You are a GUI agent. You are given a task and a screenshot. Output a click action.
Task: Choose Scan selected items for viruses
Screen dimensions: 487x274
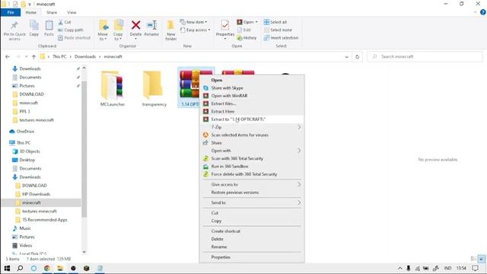click(252, 135)
